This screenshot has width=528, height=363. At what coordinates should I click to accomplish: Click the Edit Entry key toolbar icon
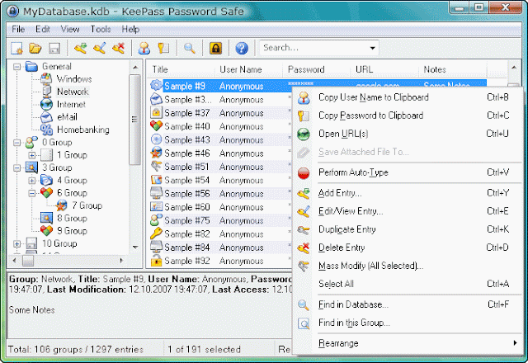[x=99, y=48]
